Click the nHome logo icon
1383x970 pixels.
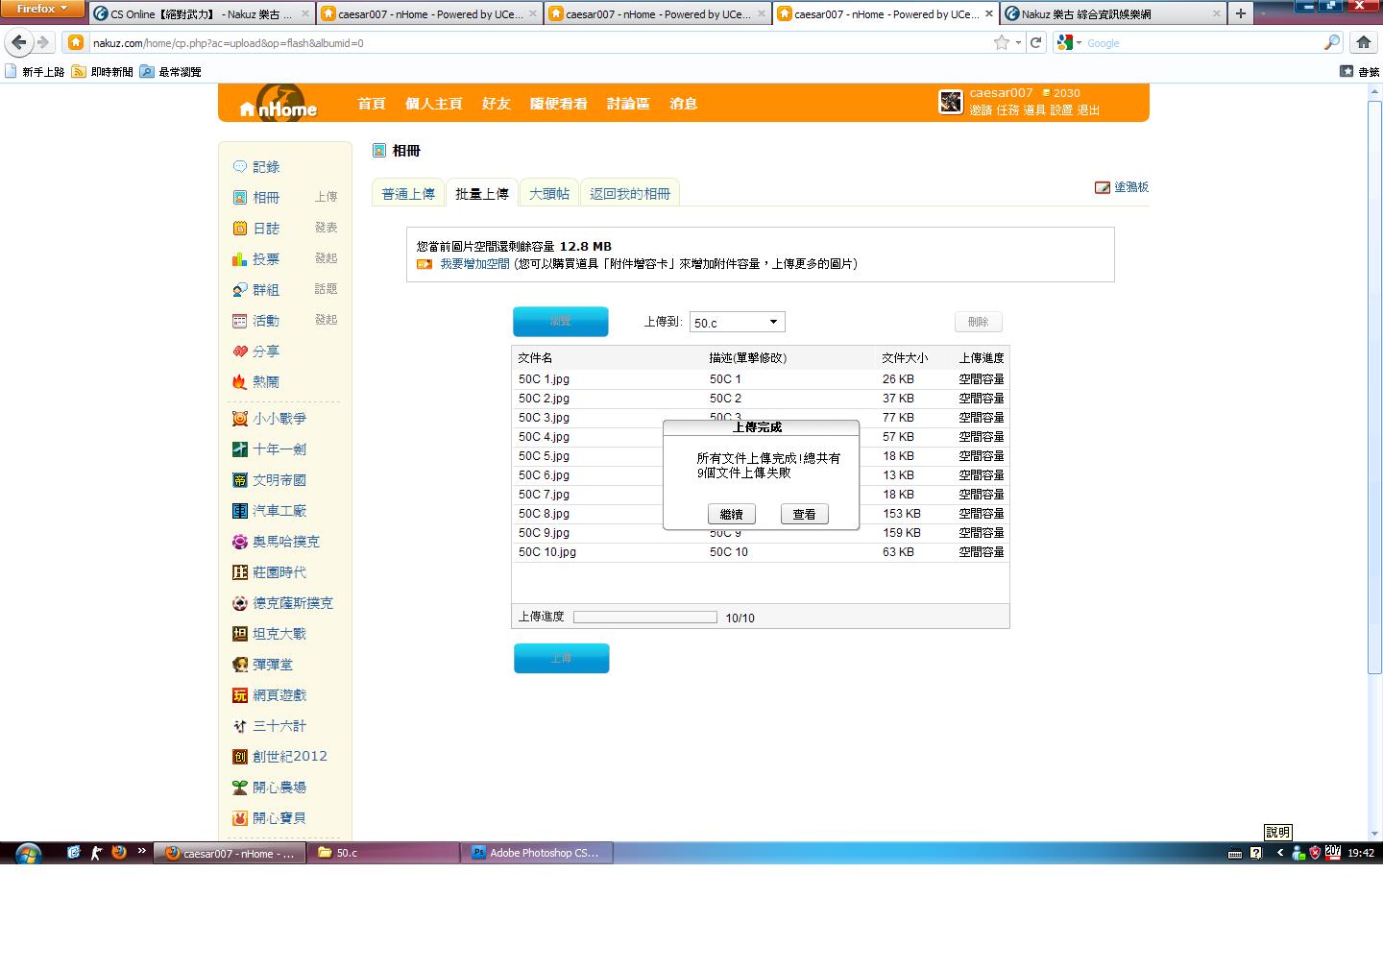[x=279, y=104]
